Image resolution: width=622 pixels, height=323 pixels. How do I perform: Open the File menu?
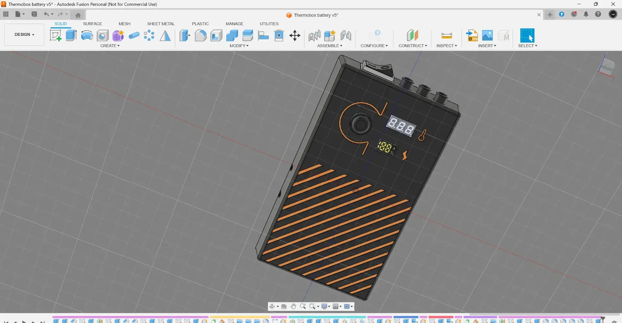click(19, 14)
